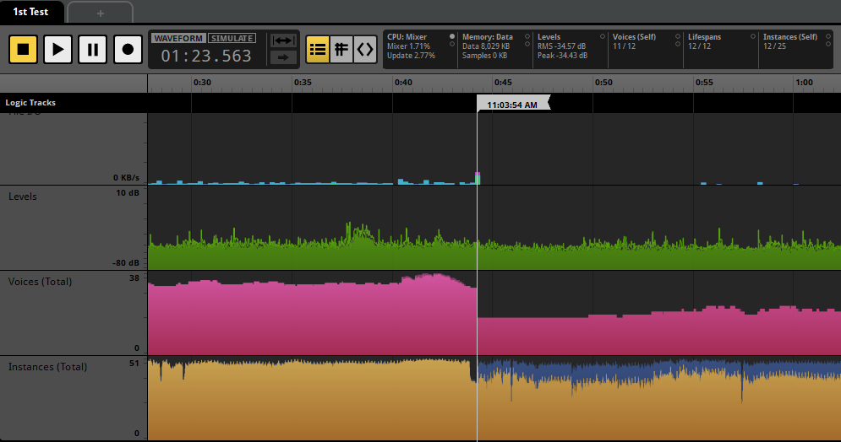Click the Peak -34.43 dB value

[x=562, y=56]
